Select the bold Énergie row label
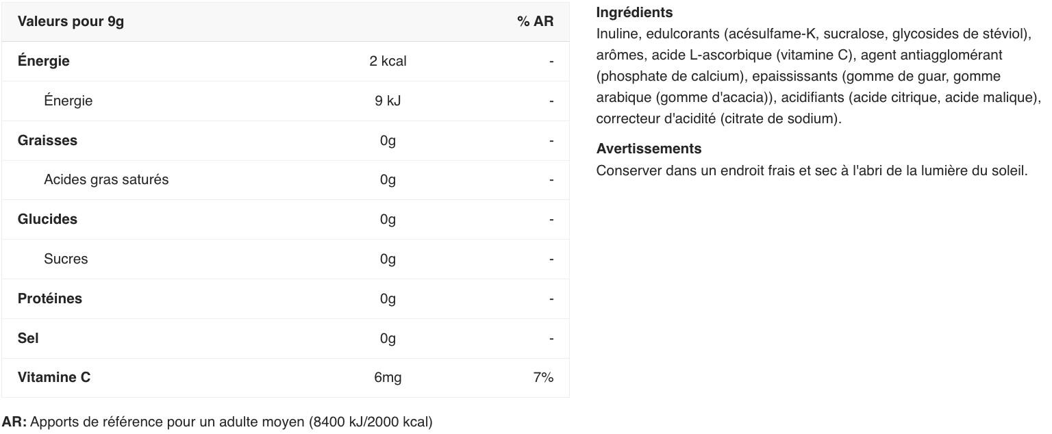1052x434 pixels. tap(43, 61)
